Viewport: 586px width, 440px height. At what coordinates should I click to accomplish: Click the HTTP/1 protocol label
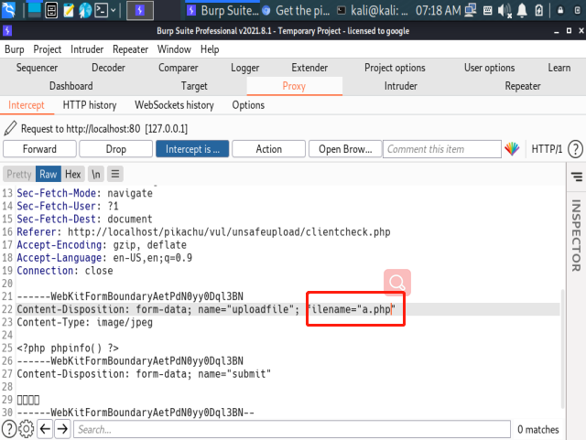pos(547,149)
